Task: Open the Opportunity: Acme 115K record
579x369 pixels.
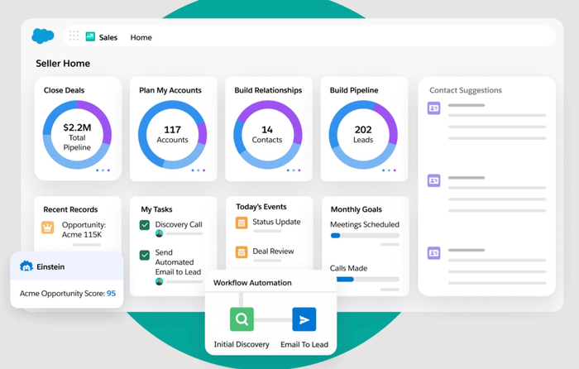Action: [x=84, y=230]
